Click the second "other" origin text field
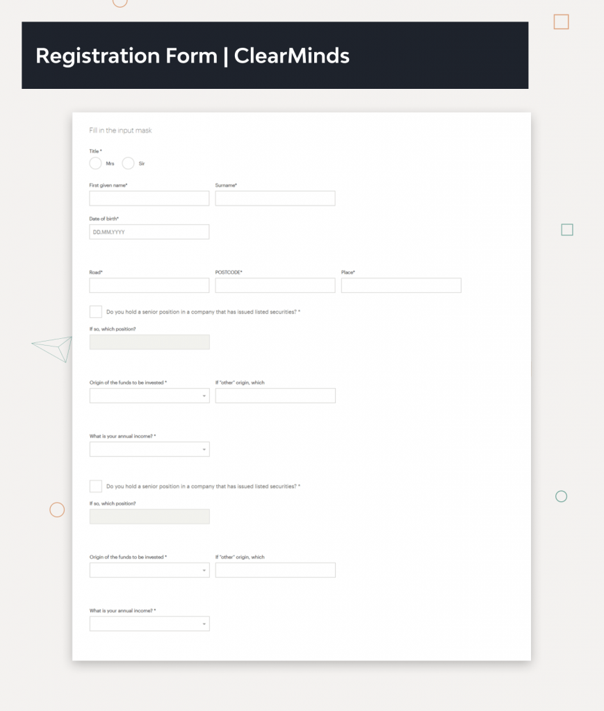This screenshot has width=604, height=711. coord(275,570)
